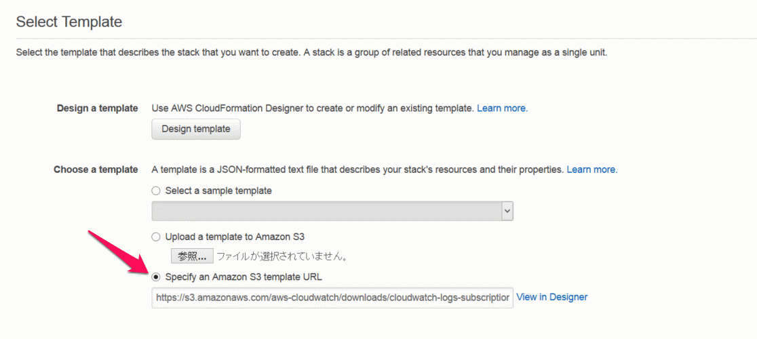This screenshot has height=339, width=757.
Task: Click the 'ファイルが選択されていません。' file status text
Action: pyautogui.click(x=282, y=256)
